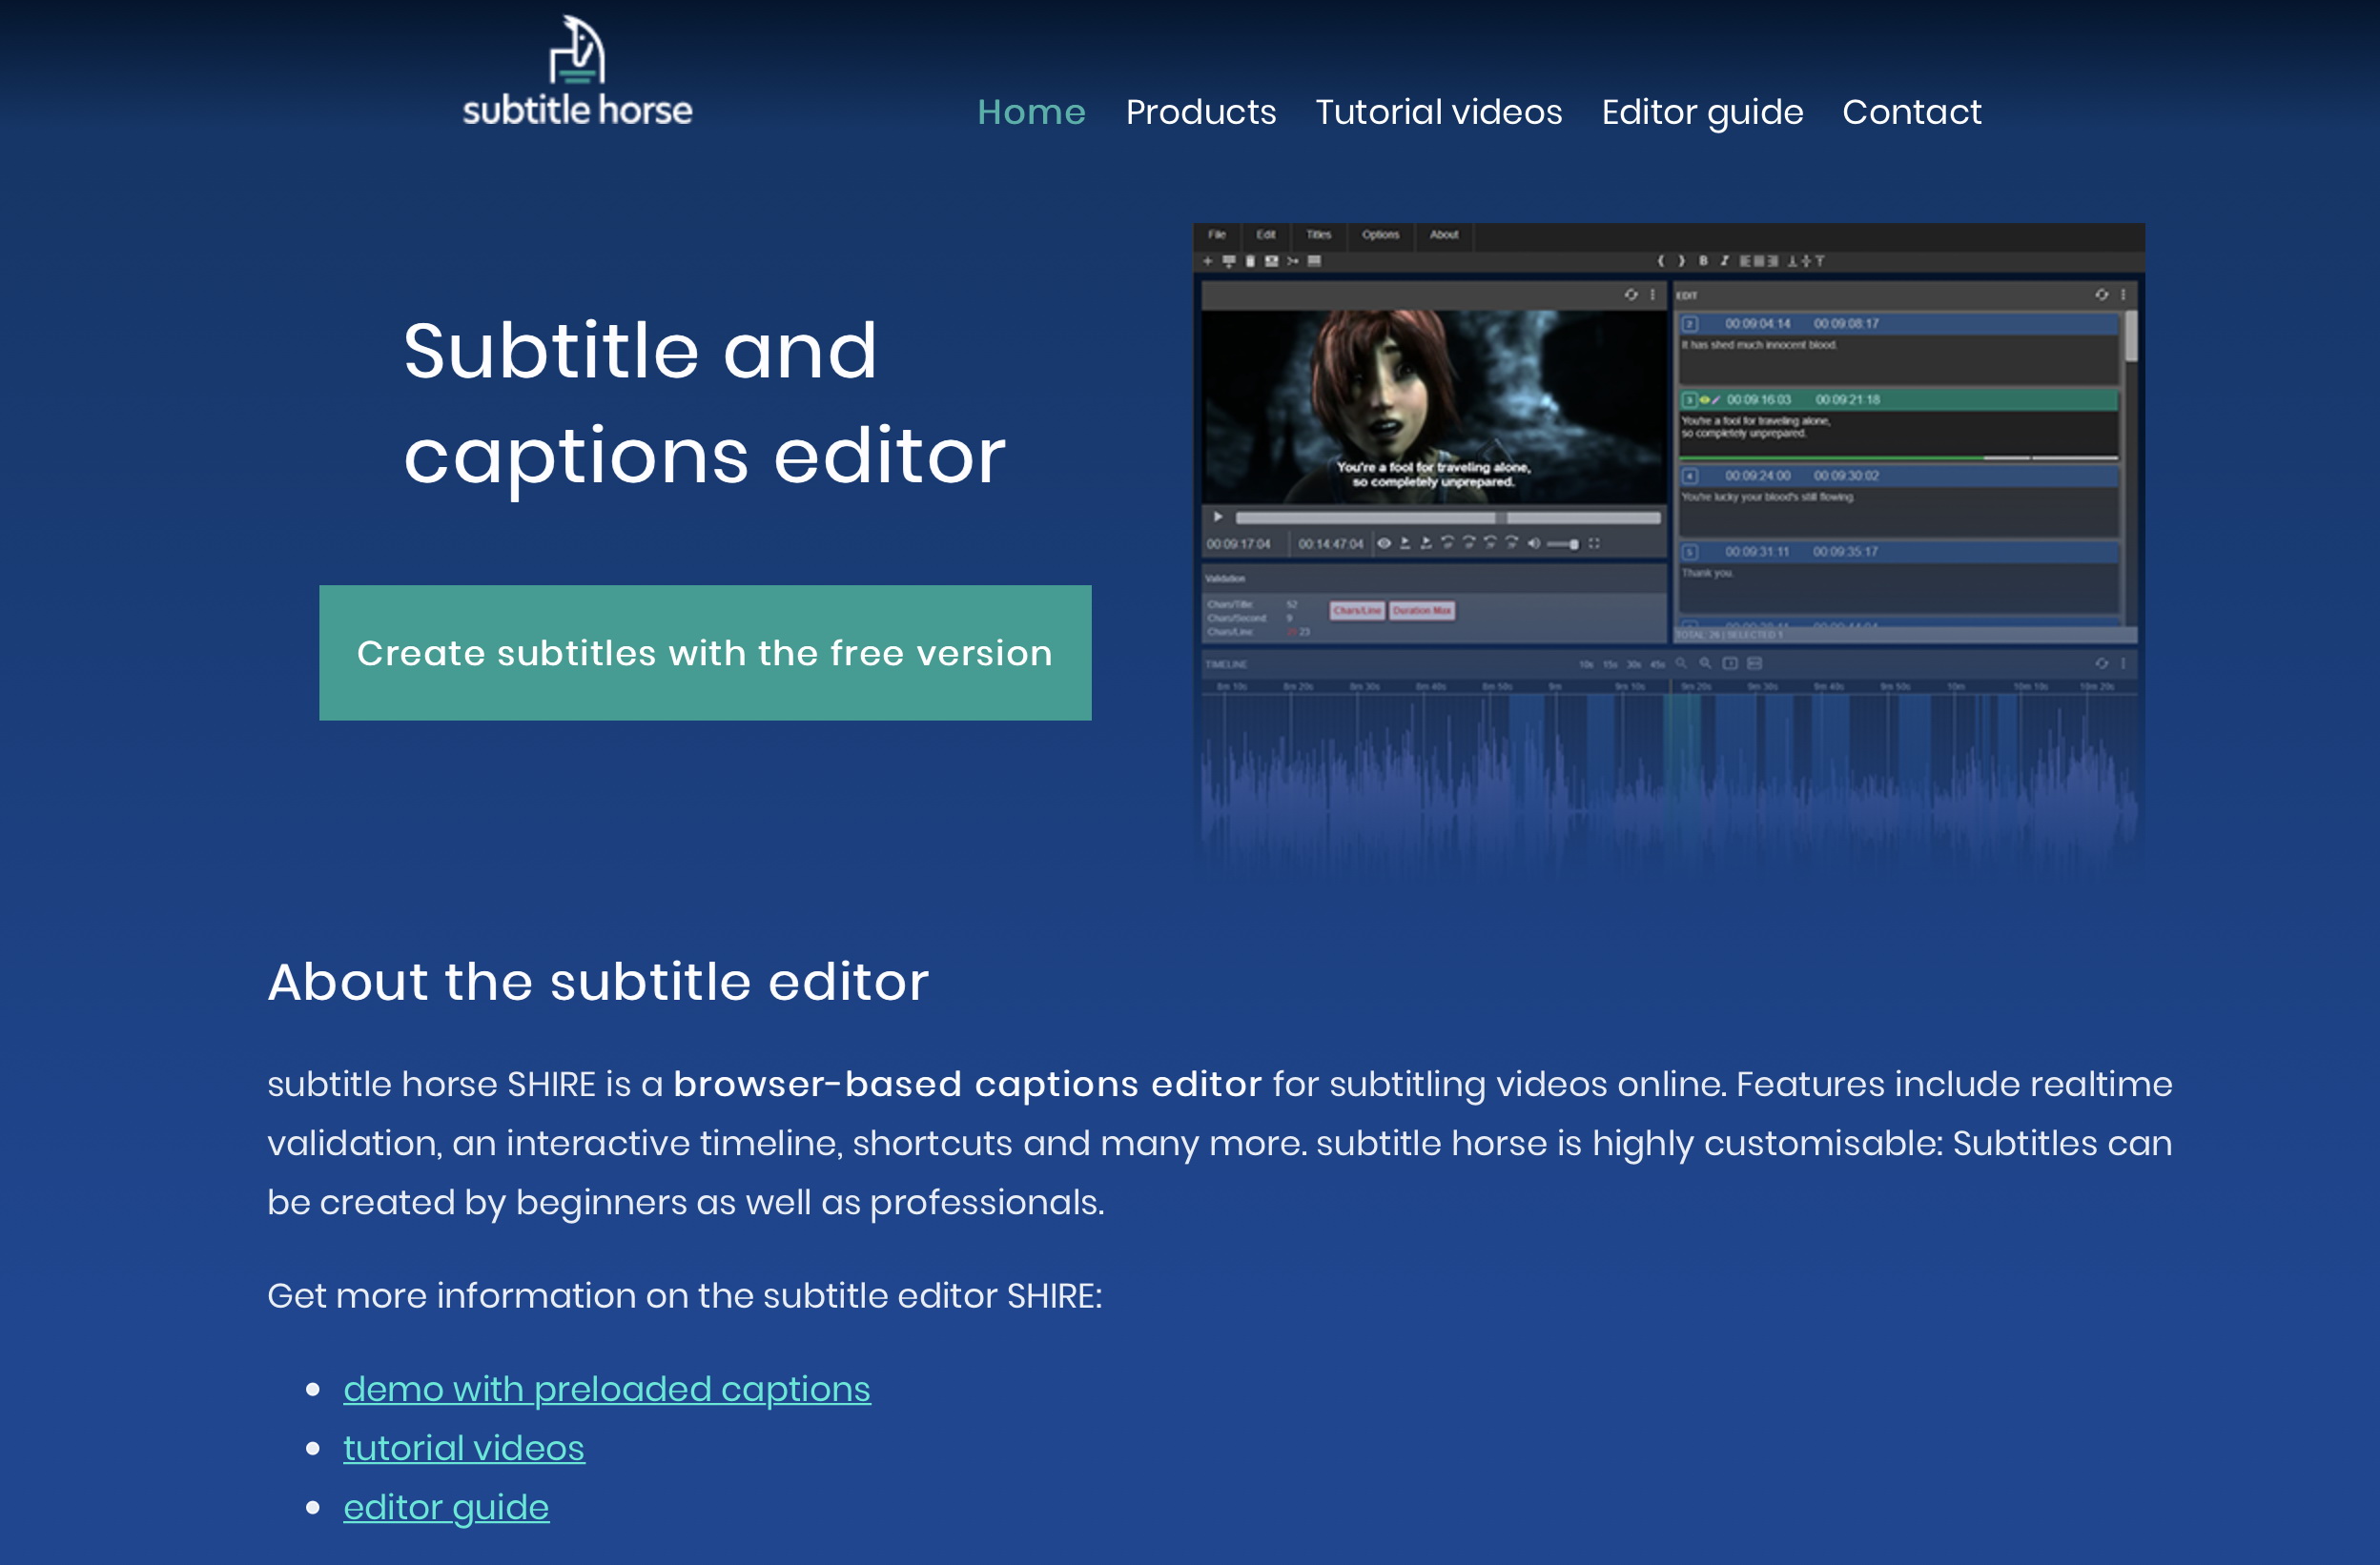Screen dimensions: 2380x1565
Task: Open the three-dot menu of the EDIT panel
Action: pyautogui.click(x=2123, y=295)
